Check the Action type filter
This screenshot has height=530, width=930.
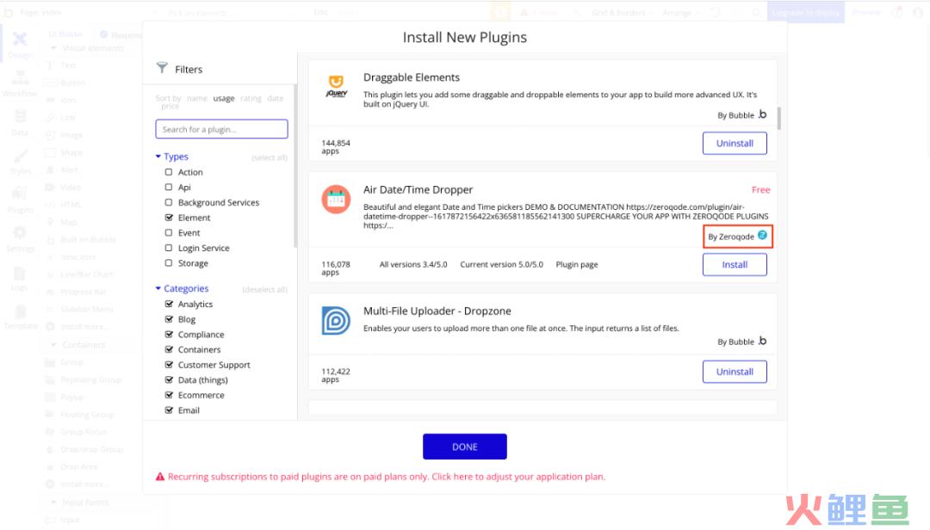(169, 172)
